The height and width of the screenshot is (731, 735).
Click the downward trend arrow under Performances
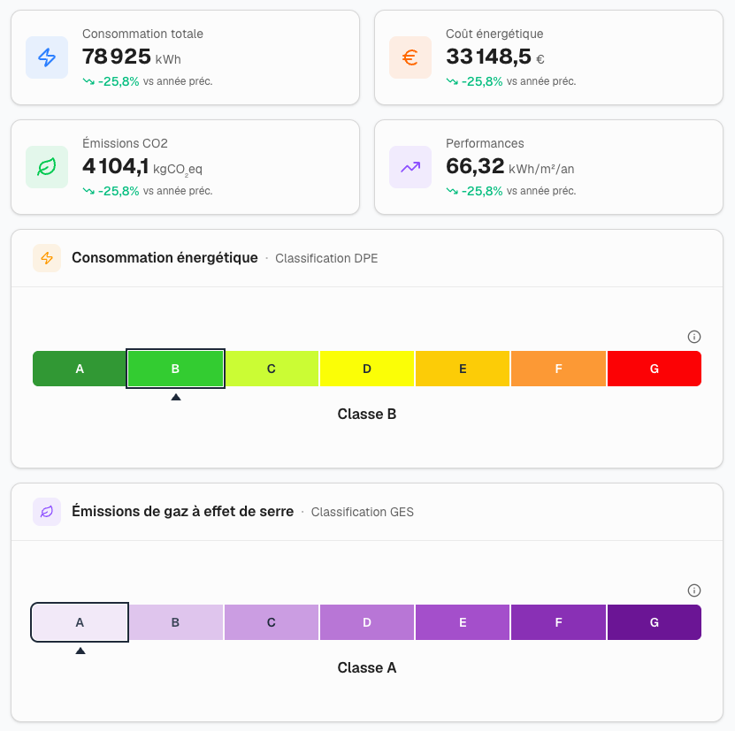tap(452, 191)
